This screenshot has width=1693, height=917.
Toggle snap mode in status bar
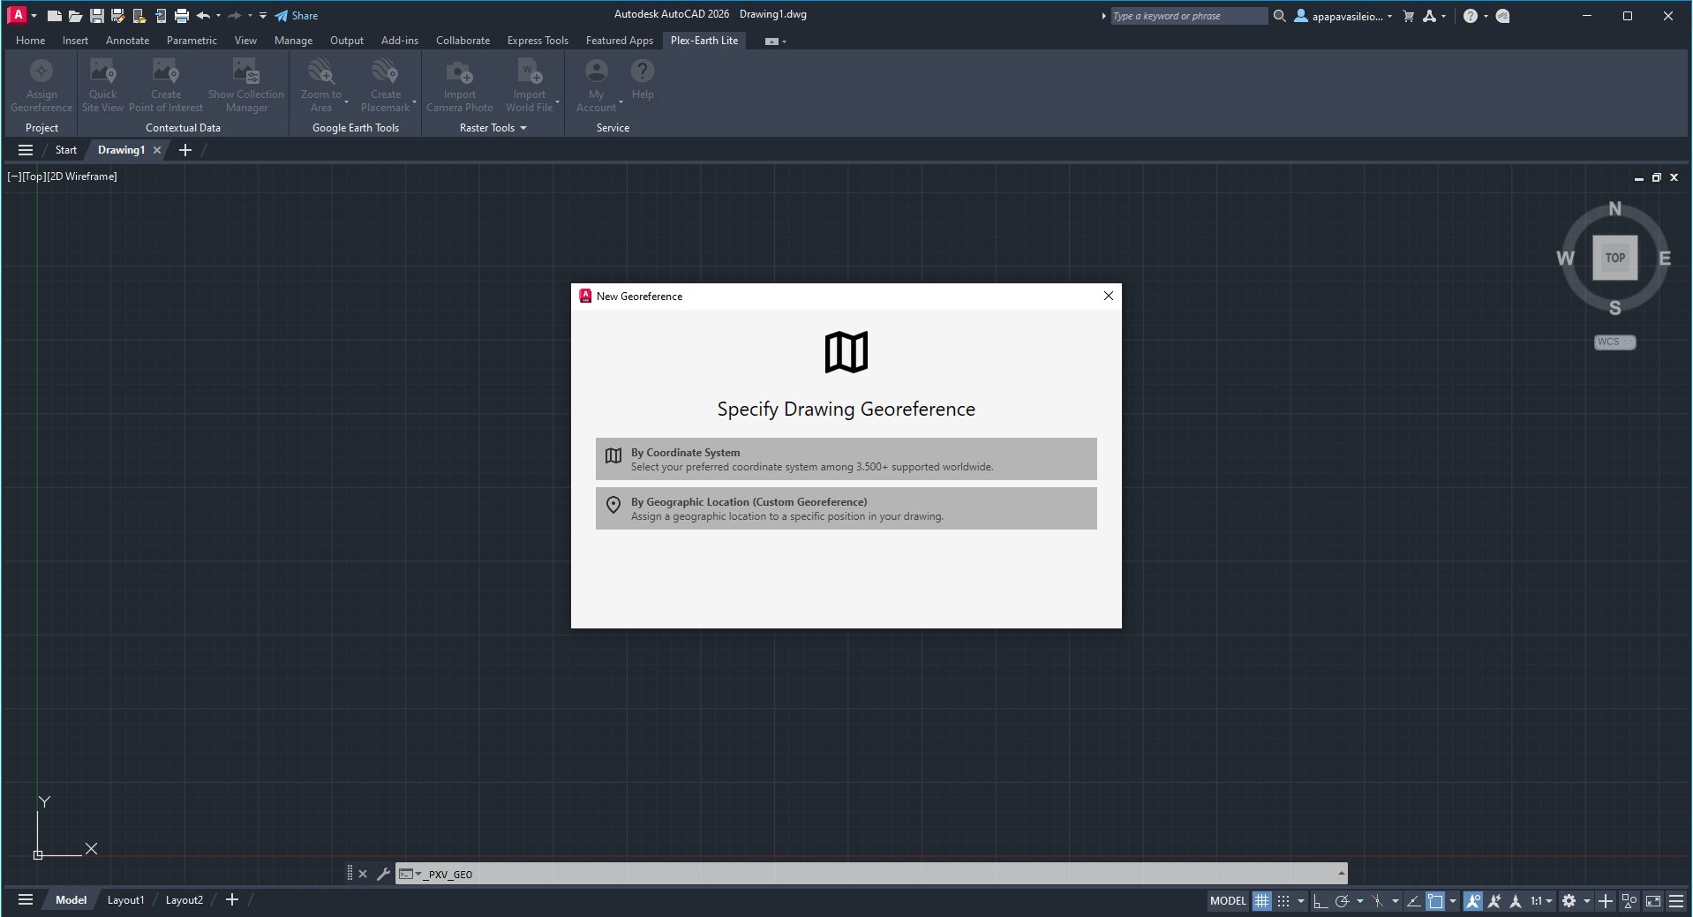tap(1283, 901)
